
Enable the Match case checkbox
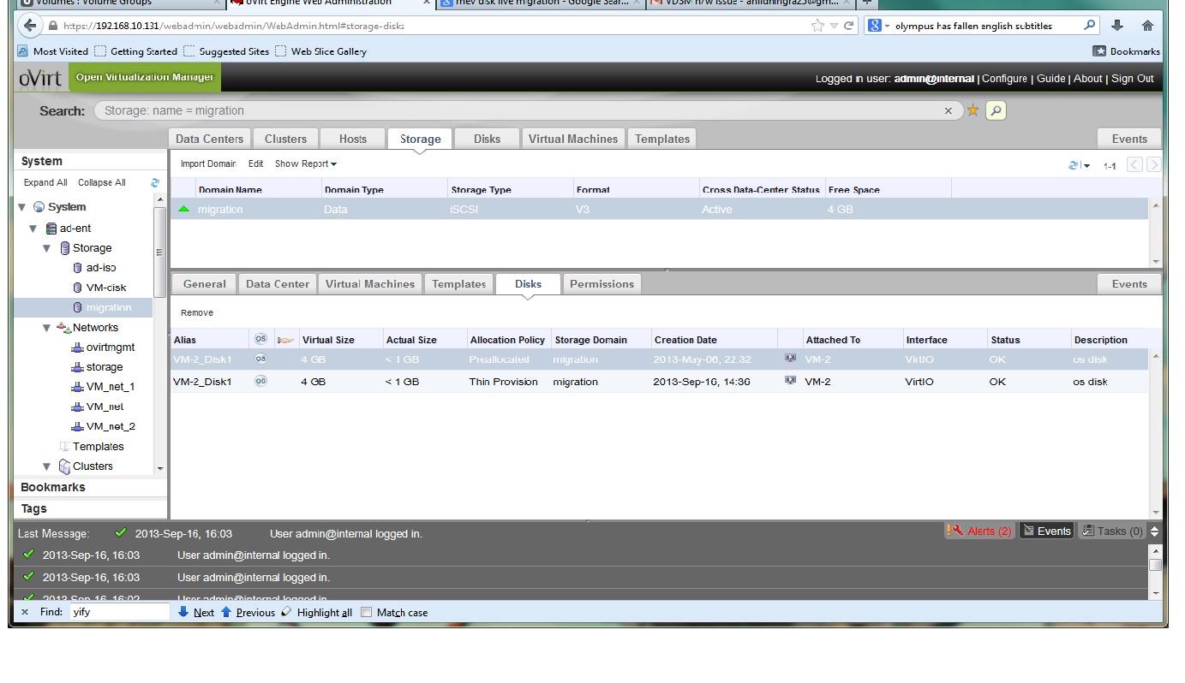click(x=367, y=612)
